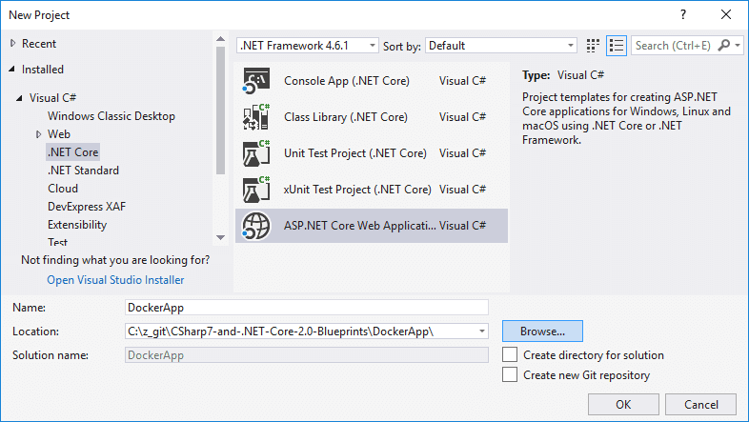Expand the Web node
This screenshot has height=422, width=749.
point(39,134)
